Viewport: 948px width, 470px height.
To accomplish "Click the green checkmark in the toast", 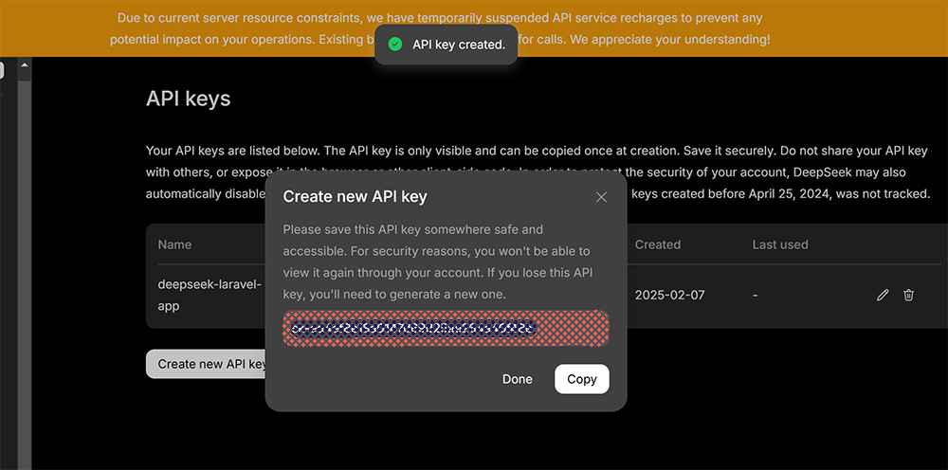I will [x=395, y=45].
